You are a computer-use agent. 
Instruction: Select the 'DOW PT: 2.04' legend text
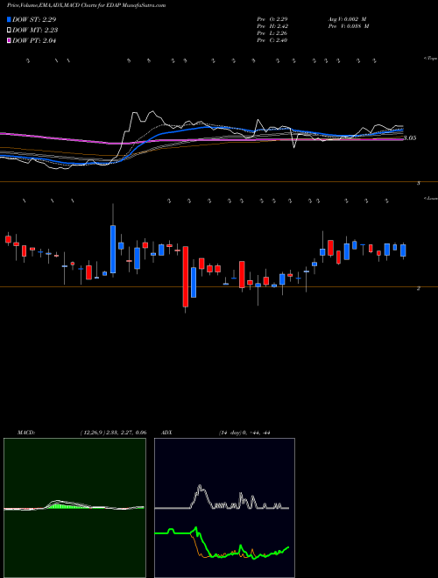(34, 41)
